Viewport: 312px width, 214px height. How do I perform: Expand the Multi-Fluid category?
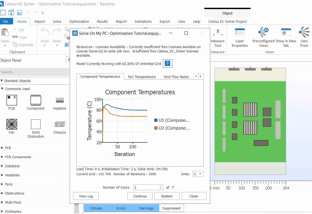[x=2, y=202]
